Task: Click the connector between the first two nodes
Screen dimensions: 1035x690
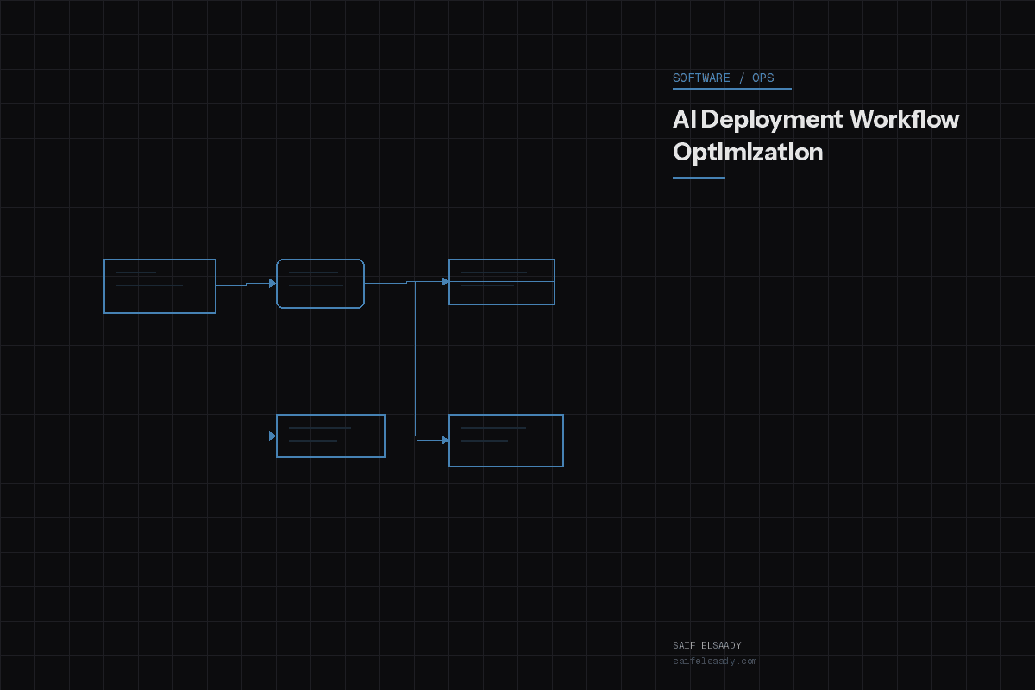Action: pos(241,285)
